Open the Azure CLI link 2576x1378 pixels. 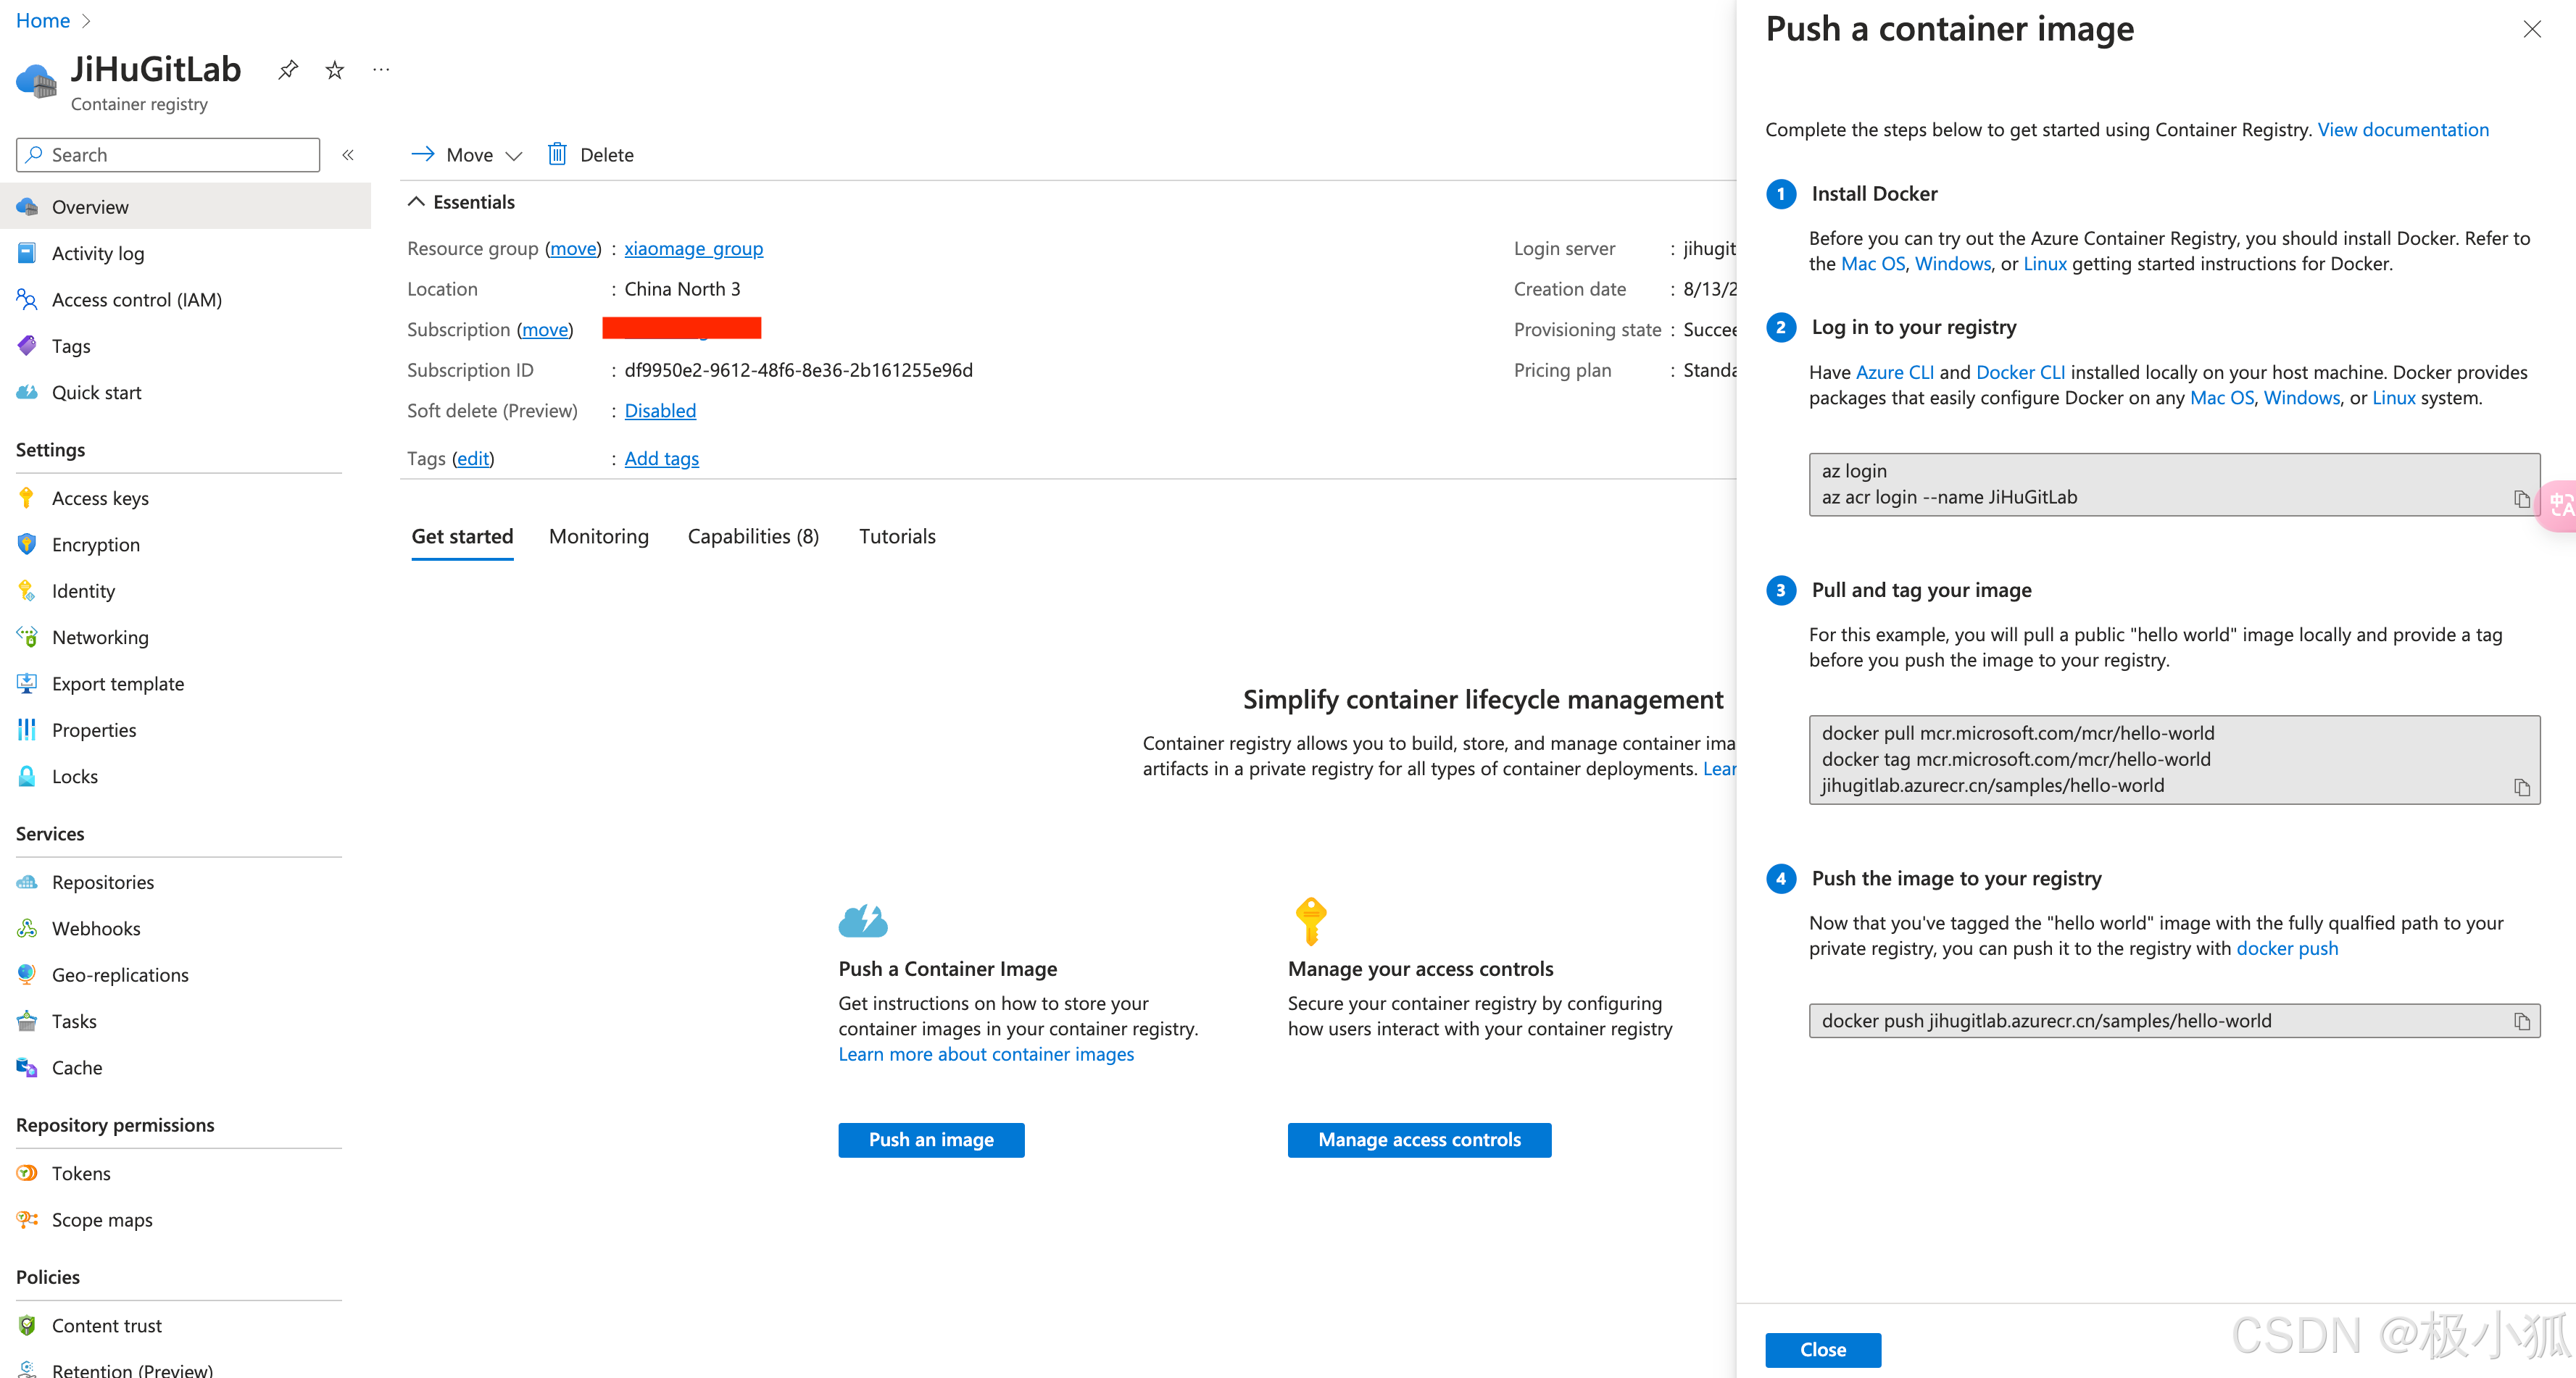(x=1895, y=372)
